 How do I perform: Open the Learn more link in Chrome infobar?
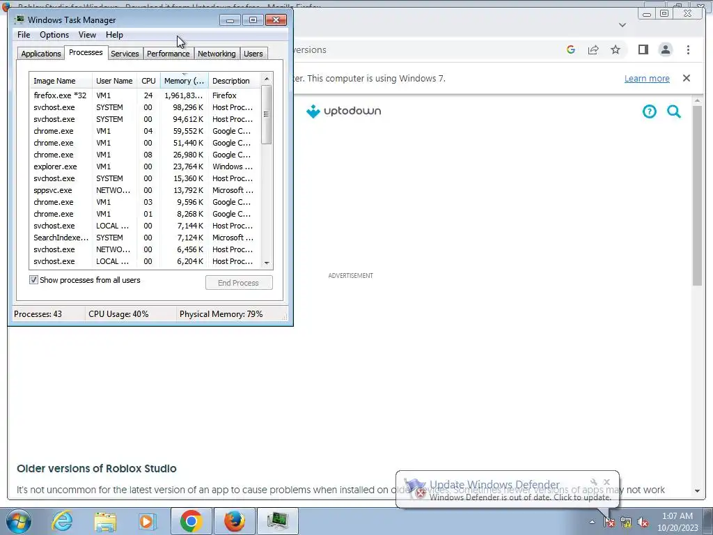(647, 78)
